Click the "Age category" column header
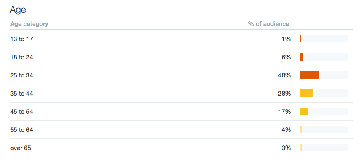The width and height of the screenshot is (363, 164). tap(29, 24)
